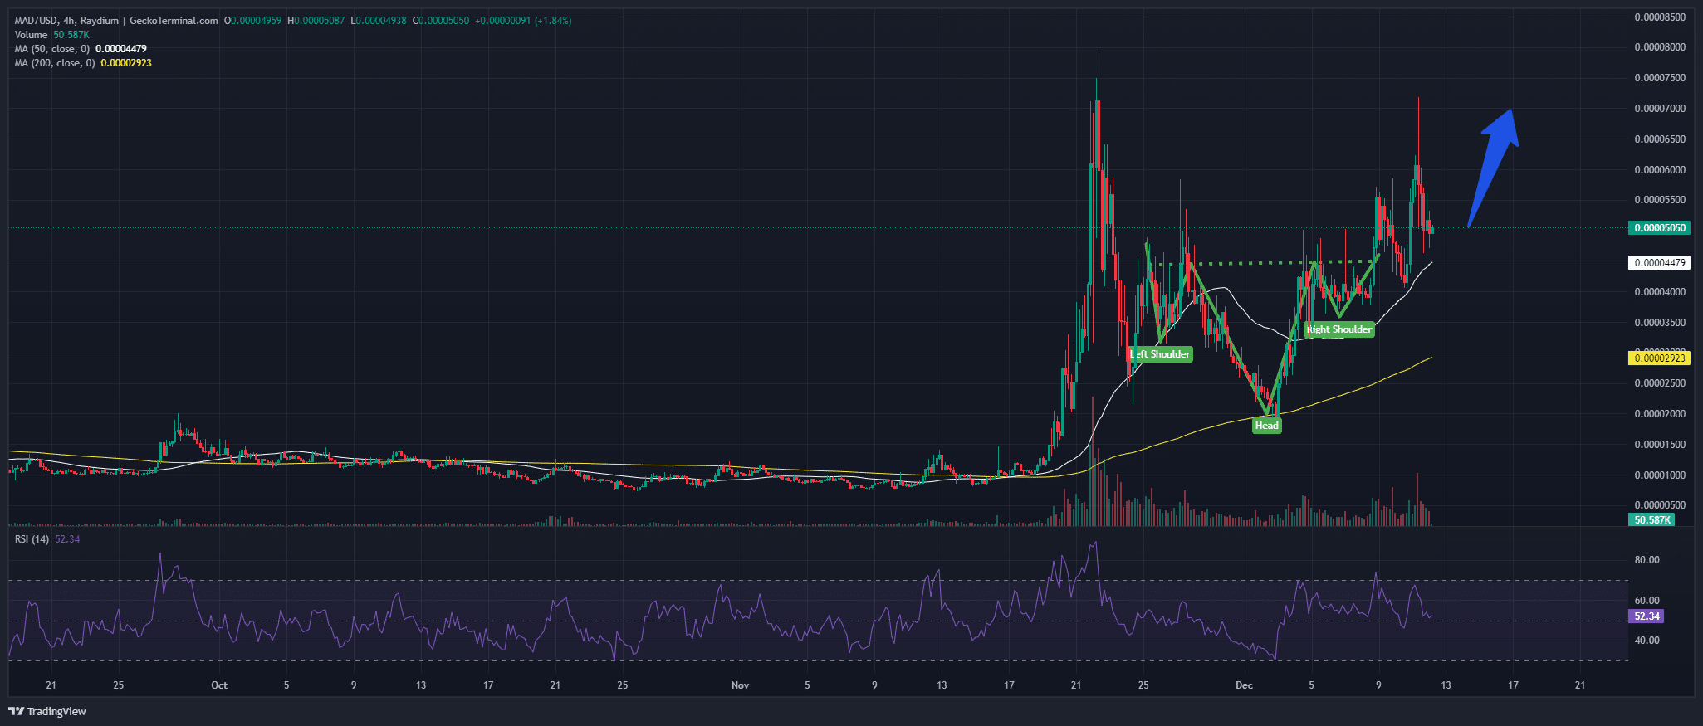Click the 0.00007000 price axis label
The height and width of the screenshot is (726, 1703).
(x=1660, y=109)
